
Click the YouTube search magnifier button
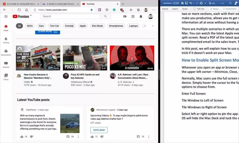tap(106, 16)
